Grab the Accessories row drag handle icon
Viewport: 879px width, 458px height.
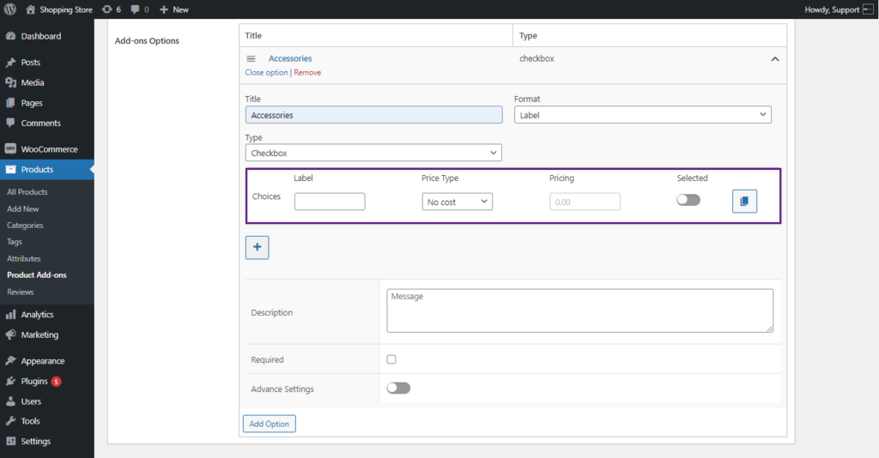252,59
